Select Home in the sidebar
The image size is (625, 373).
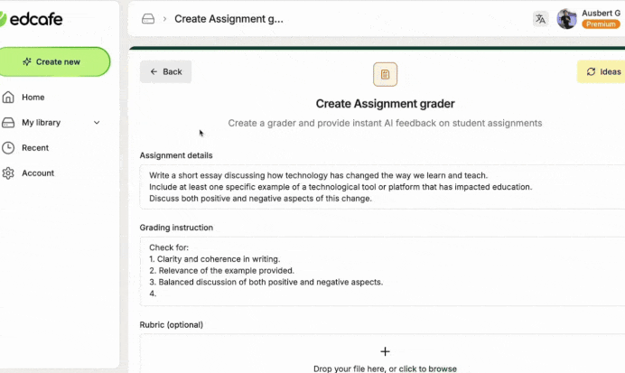[33, 98]
